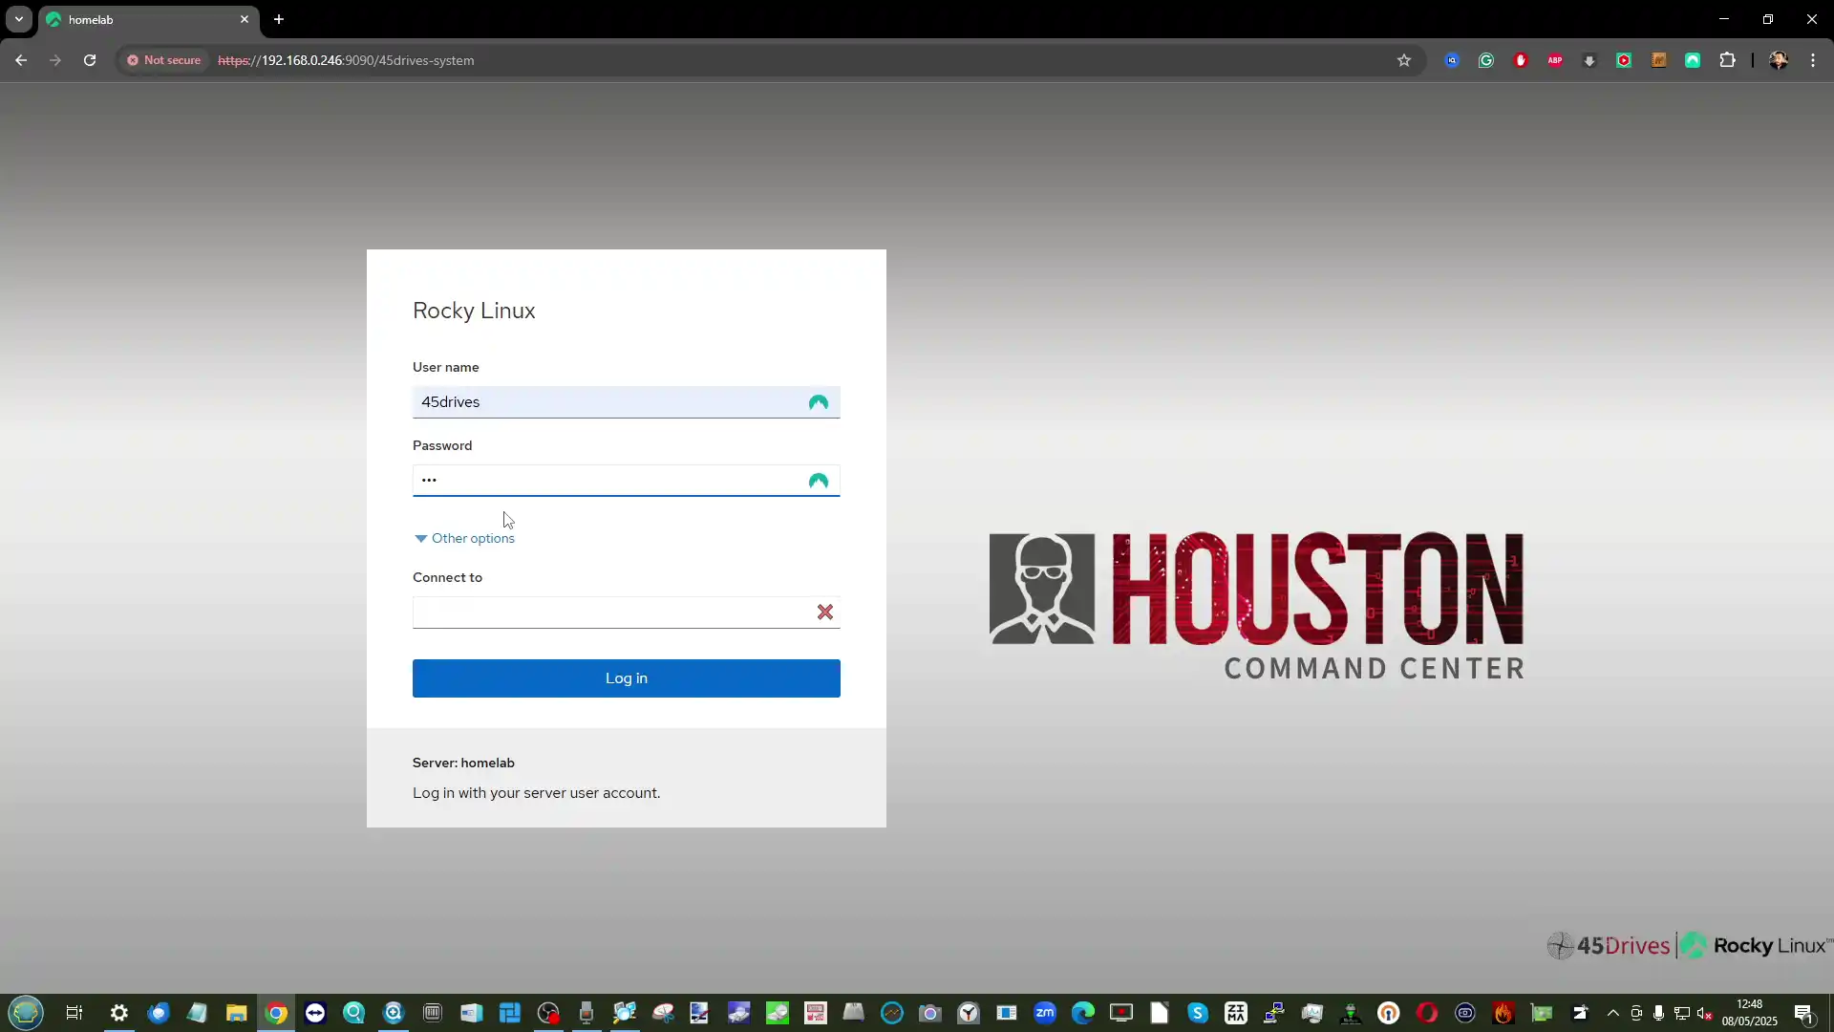The height and width of the screenshot is (1032, 1834).
Task: Click the Connect to host field
Action: 626,613
